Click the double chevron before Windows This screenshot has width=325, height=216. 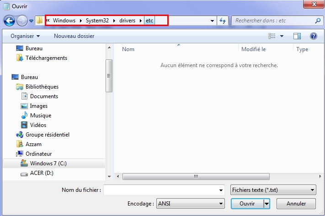coord(48,20)
